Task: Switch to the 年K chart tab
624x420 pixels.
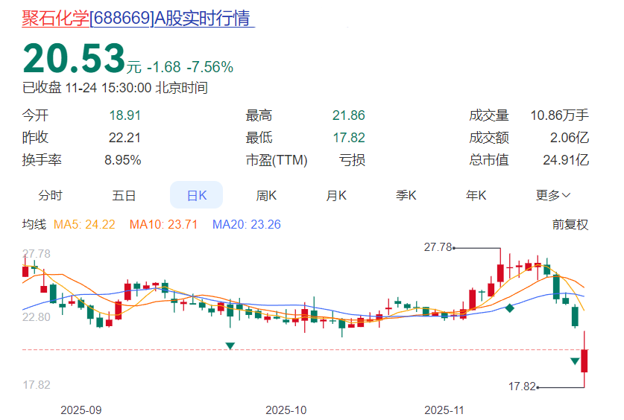Action: (476, 195)
